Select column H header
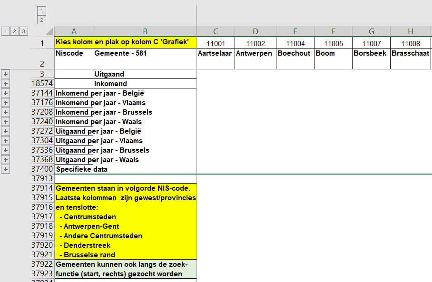The width and height of the screenshot is (432, 282). tap(411, 31)
